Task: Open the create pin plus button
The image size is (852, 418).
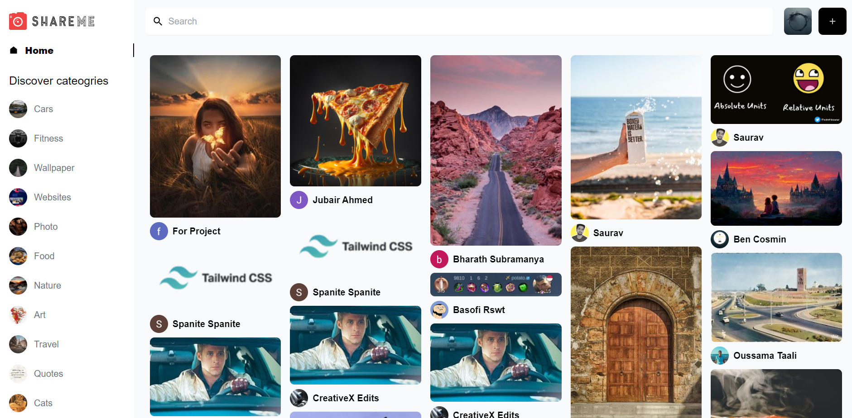Action: click(832, 21)
